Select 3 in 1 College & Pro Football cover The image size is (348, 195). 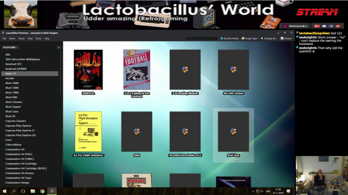137,70
